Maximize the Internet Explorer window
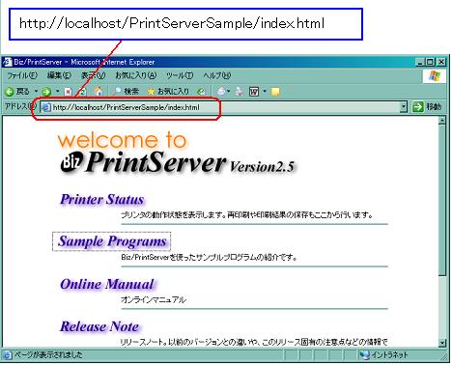This screenshot has height=365, width=452. (x=430, y=62)
